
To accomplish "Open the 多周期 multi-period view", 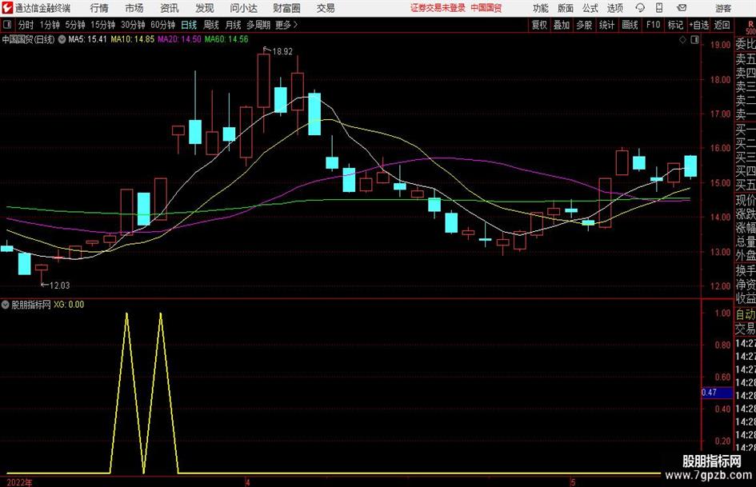I will point(258,25).
